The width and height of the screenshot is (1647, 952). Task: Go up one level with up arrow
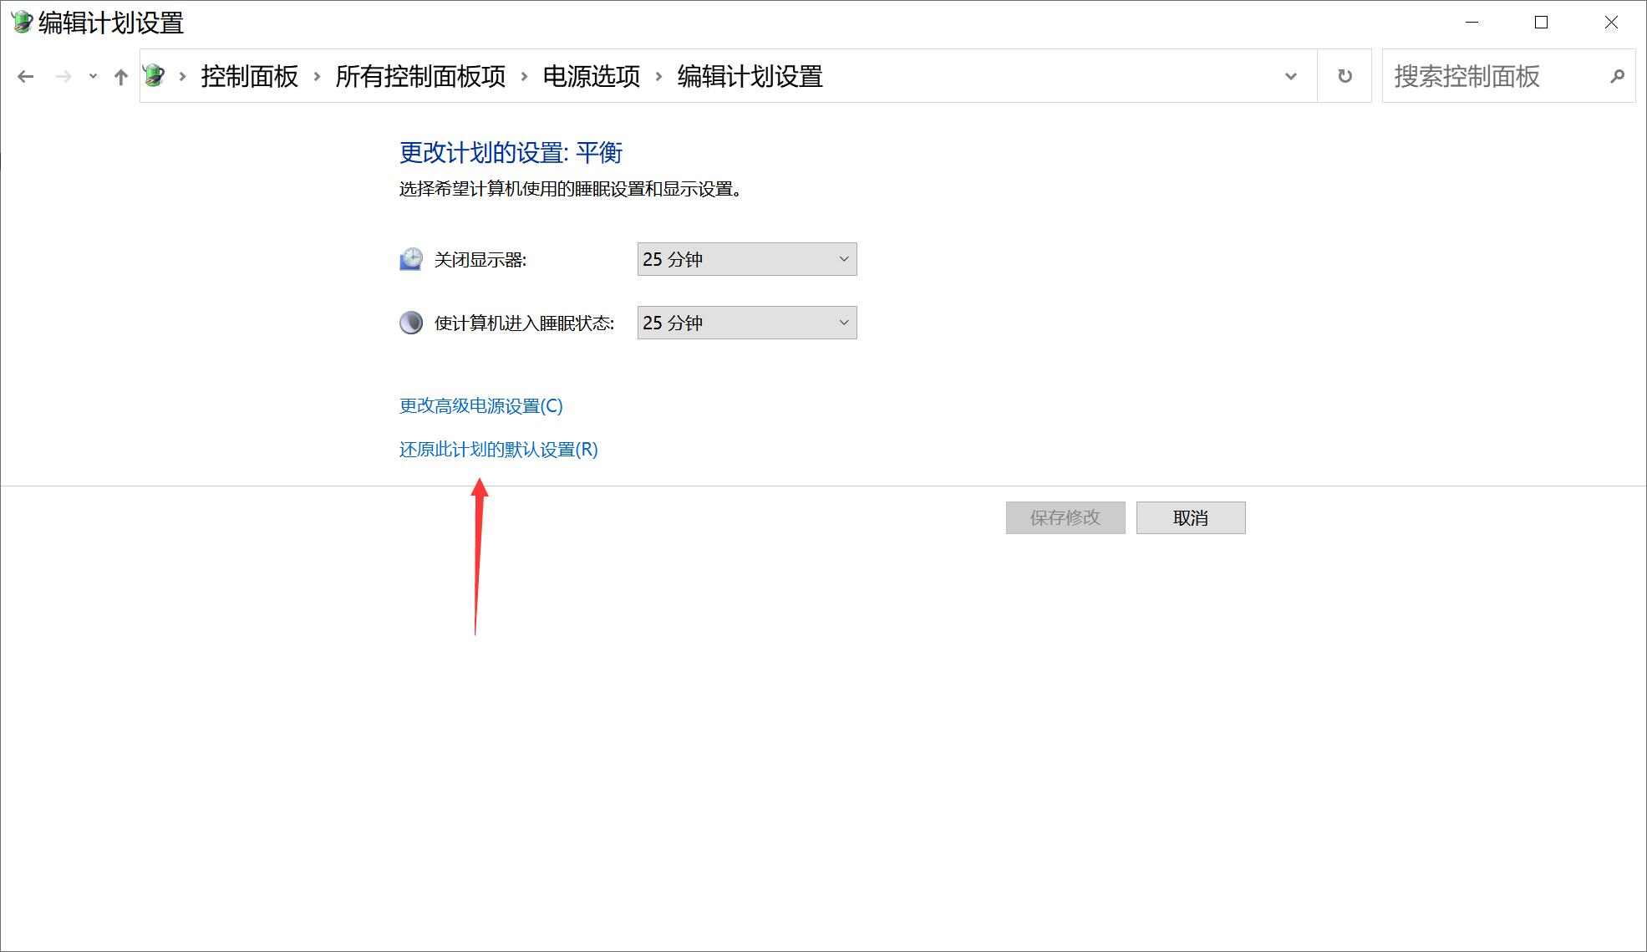pyautogui.click(x=121, y=77)
